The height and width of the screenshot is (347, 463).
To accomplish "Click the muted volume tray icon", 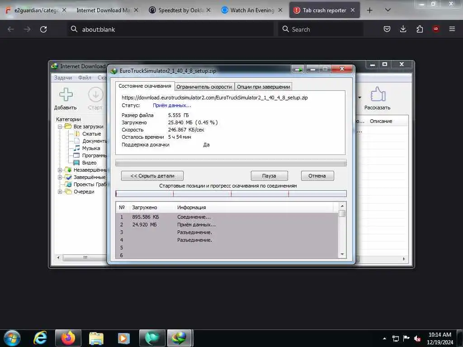I will click(417, 338).
